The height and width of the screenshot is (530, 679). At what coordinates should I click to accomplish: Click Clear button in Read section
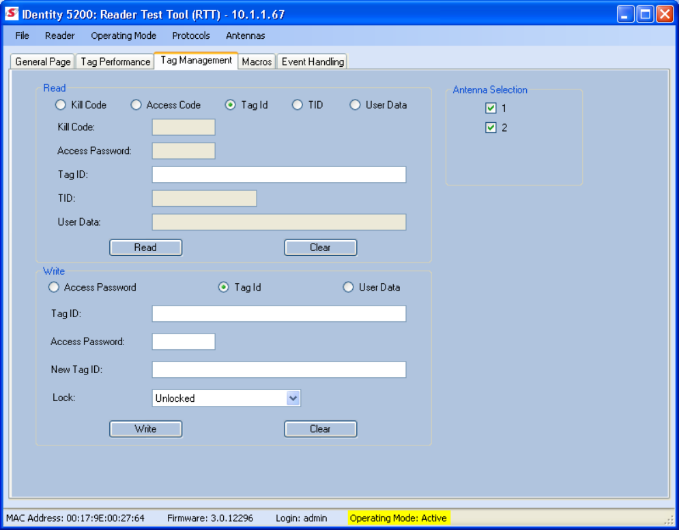point(321,247)
